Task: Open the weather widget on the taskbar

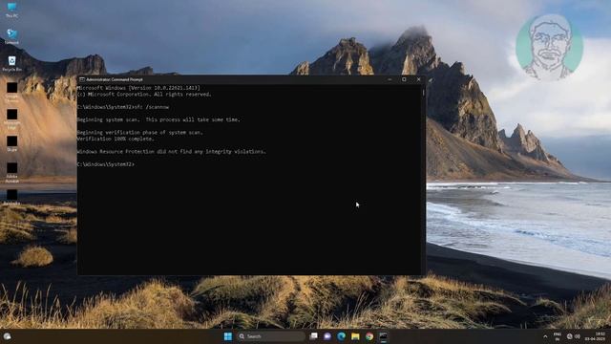Action: [7, 336]
